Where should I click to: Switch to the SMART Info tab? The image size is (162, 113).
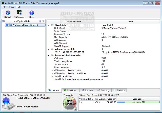pos(70,90)
